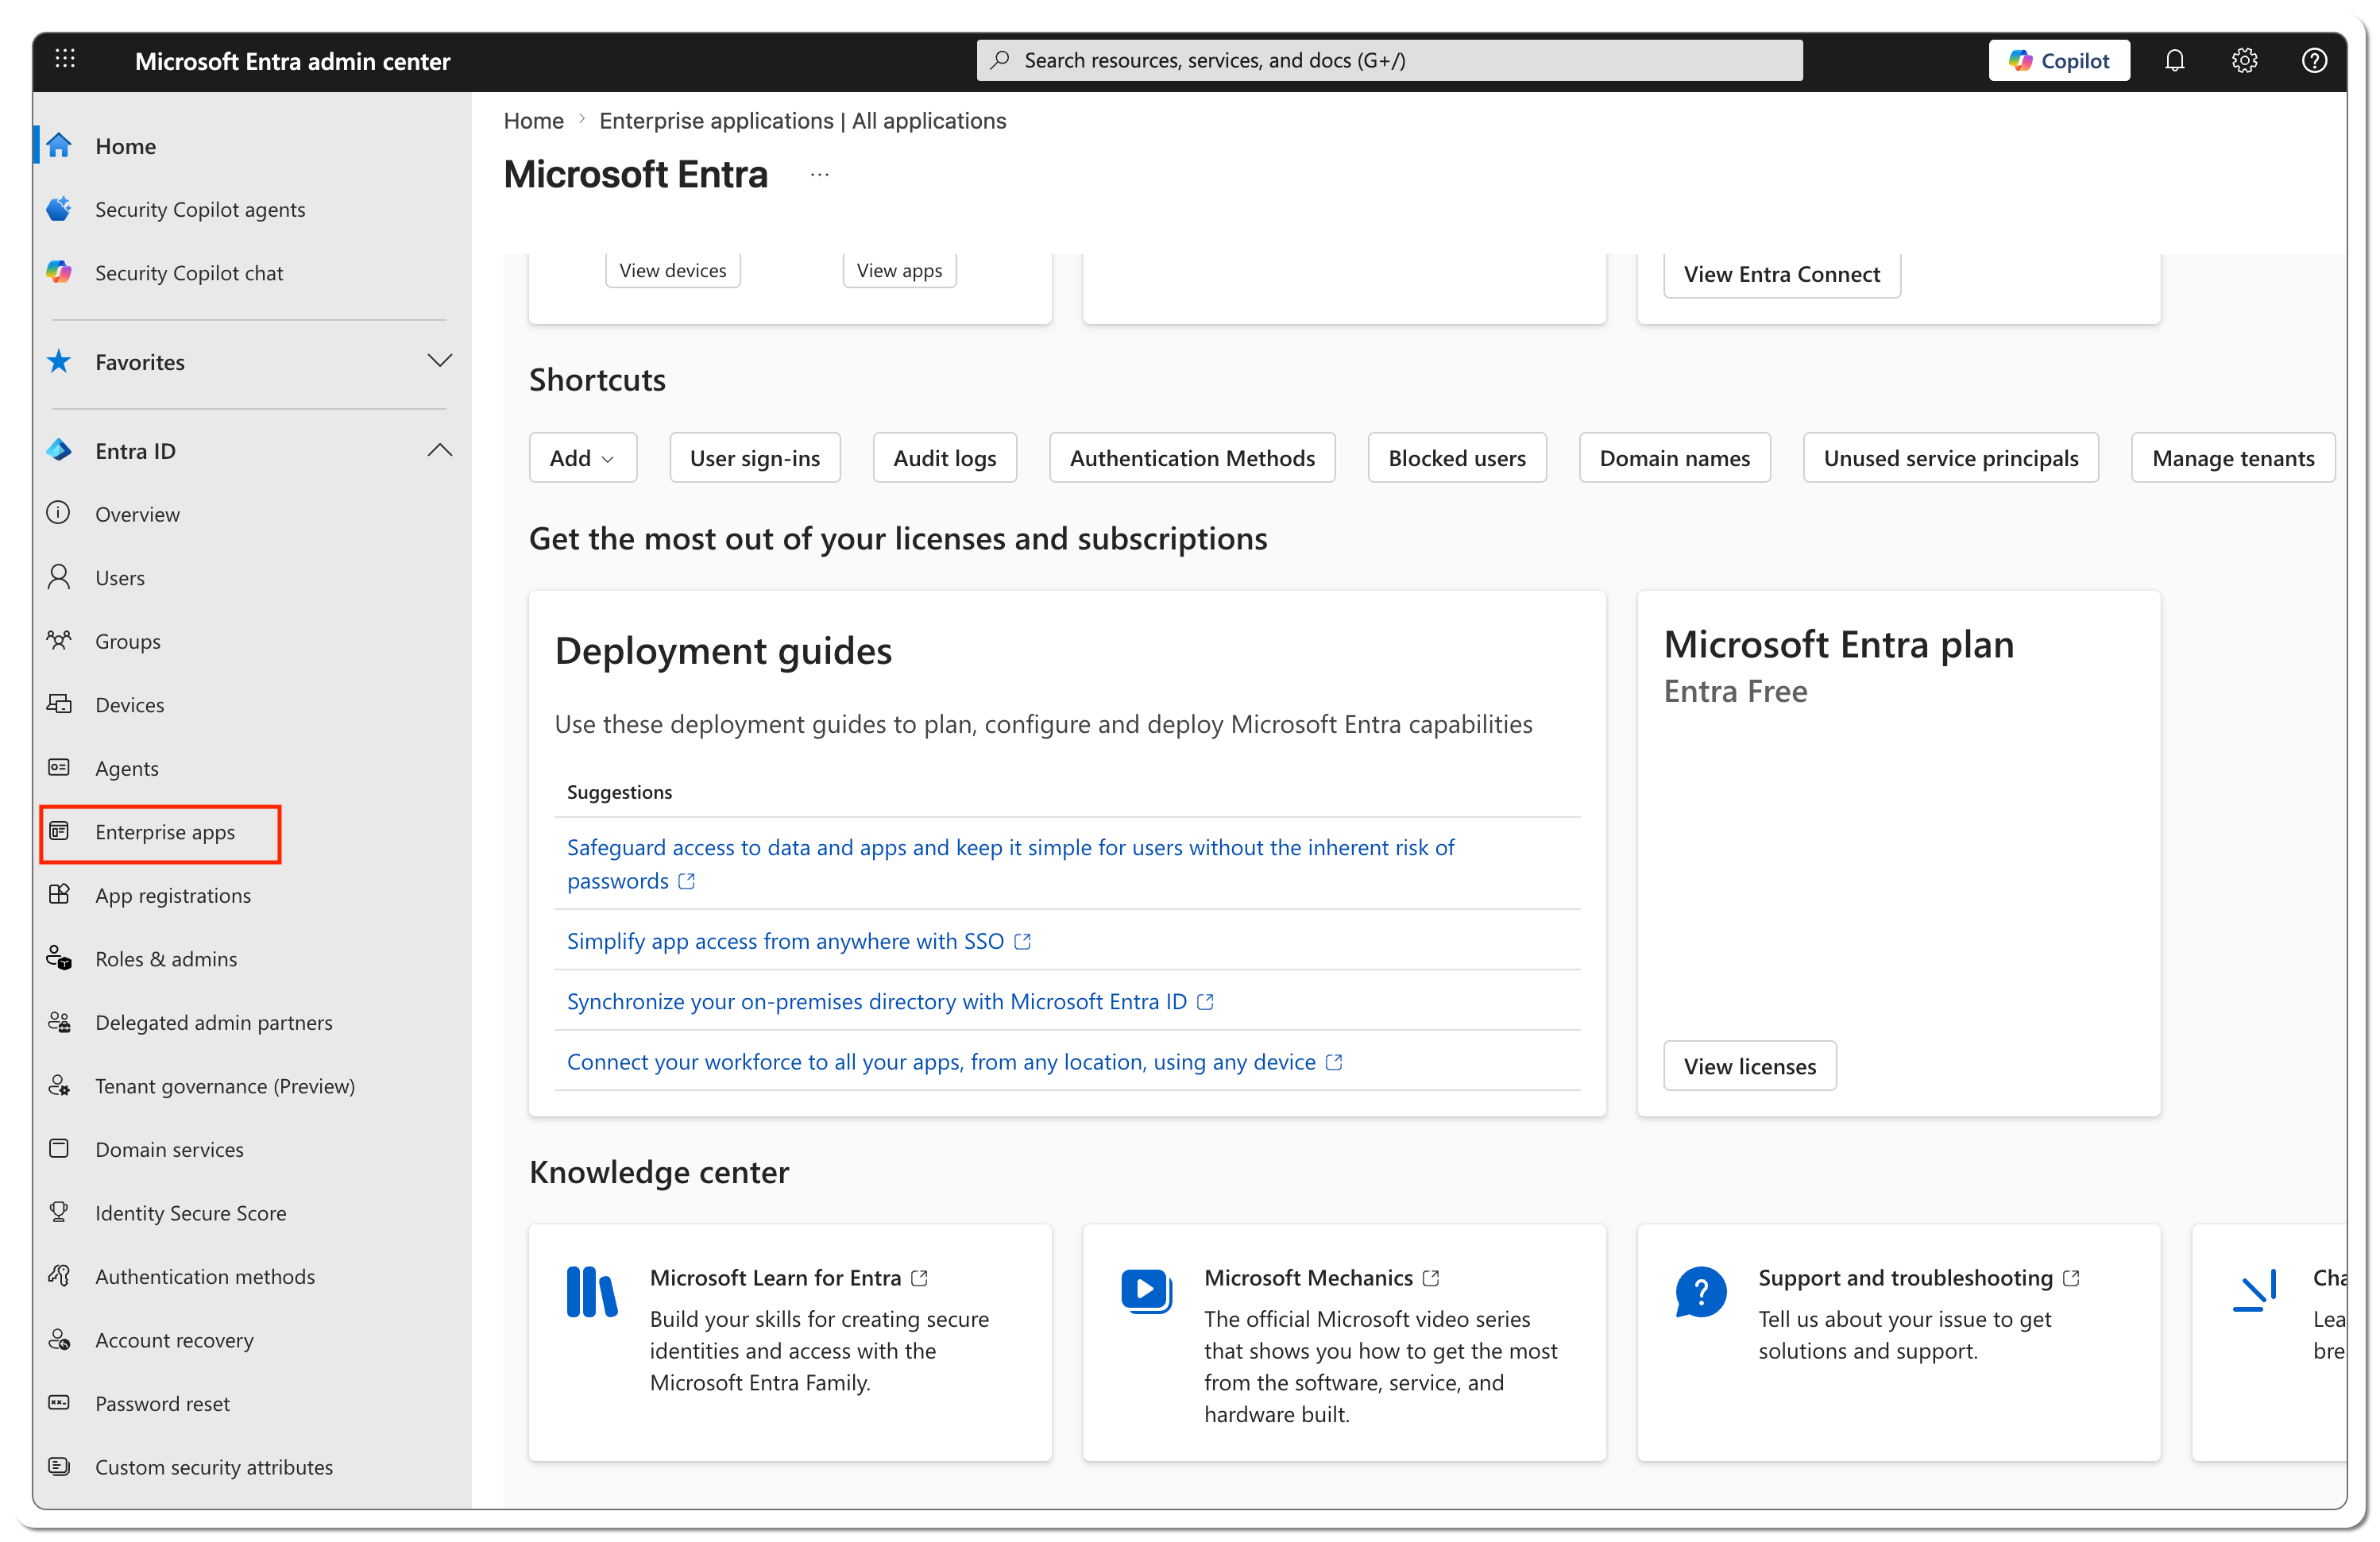This screenshot has height=1542, width=2380.
Task: Open the Microsoft Mechanics link
Action: click(x=1321, y=1278)
